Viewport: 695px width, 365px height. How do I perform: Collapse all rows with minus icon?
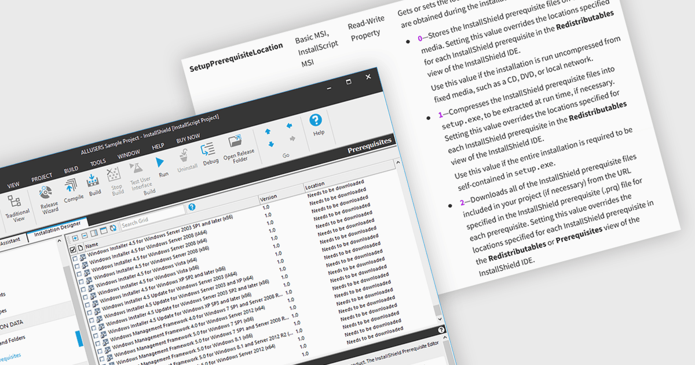[85, 236]
